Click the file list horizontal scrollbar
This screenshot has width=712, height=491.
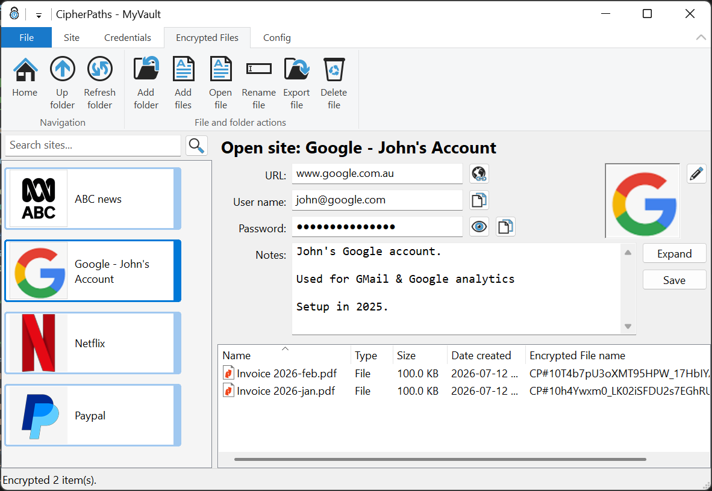click(x=440, y=459)
